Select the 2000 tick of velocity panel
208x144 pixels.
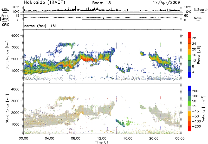[15, 113]
